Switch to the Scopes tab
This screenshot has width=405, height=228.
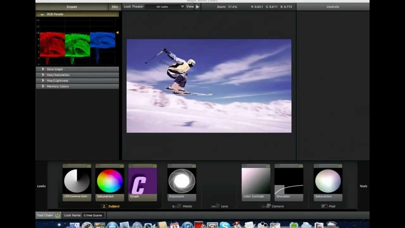pyautogui.click(x=72, y=7)
